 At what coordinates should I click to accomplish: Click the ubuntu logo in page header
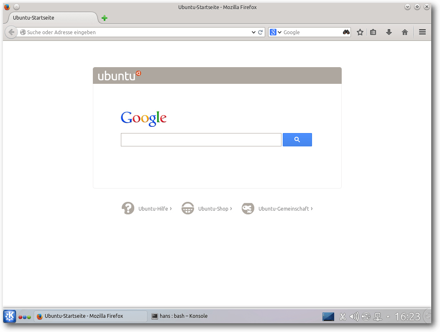tap(119, 75)
